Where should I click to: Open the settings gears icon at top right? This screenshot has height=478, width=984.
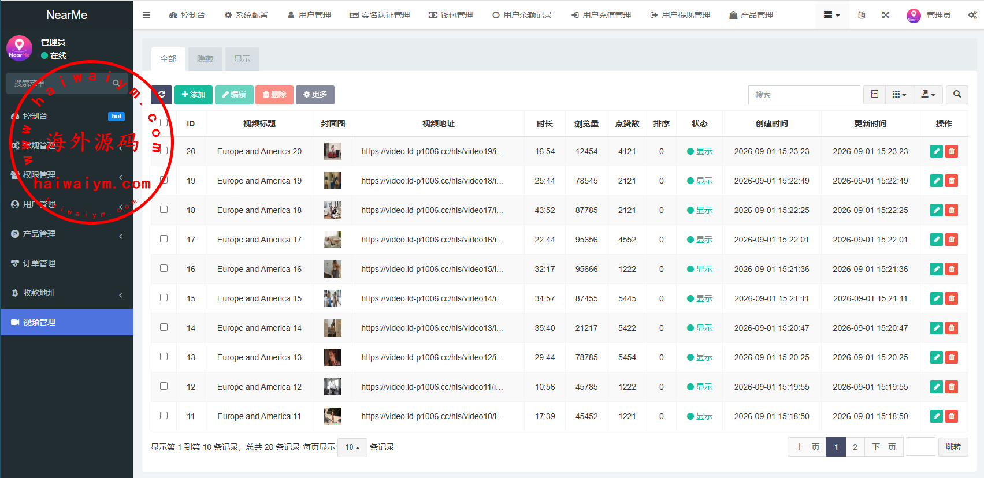[973, 15]
